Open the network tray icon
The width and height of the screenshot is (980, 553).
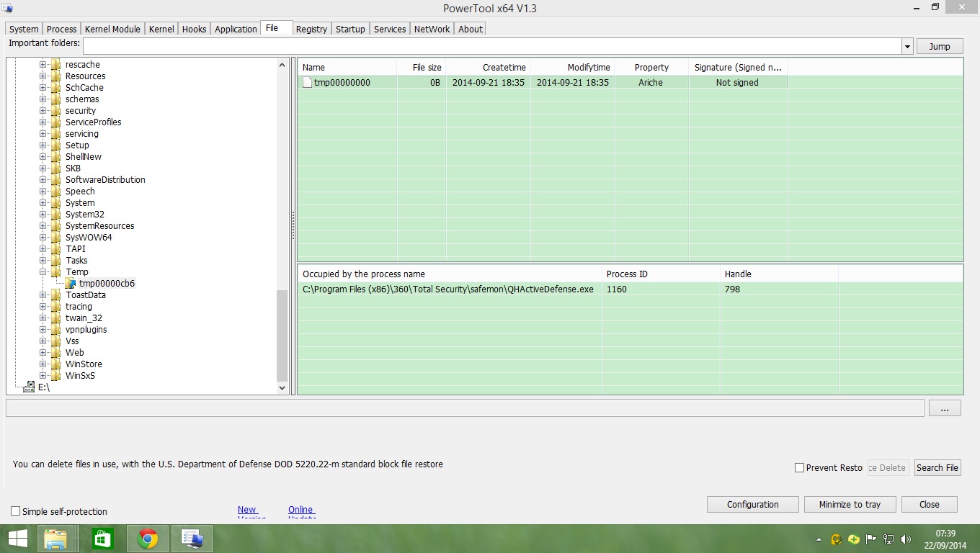[888, 539]
